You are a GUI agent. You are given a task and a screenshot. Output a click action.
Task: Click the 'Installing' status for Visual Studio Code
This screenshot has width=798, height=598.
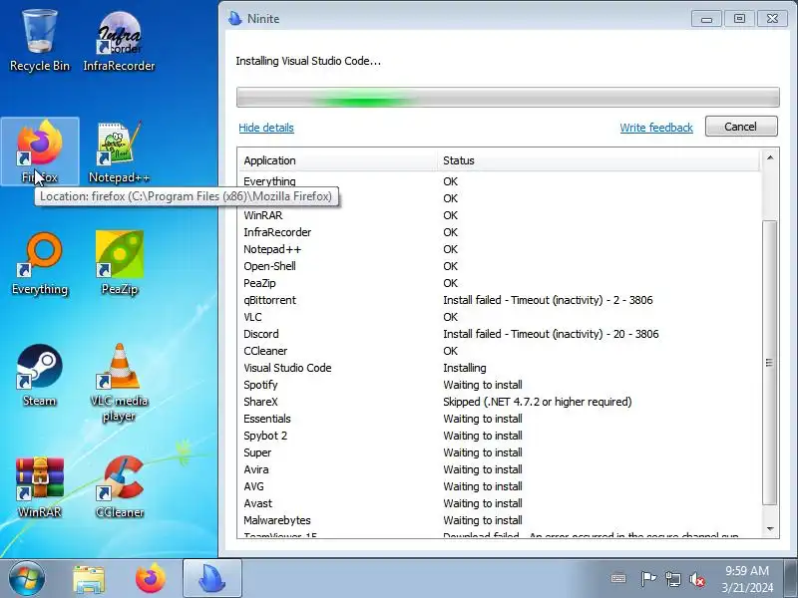pos(464,368)
